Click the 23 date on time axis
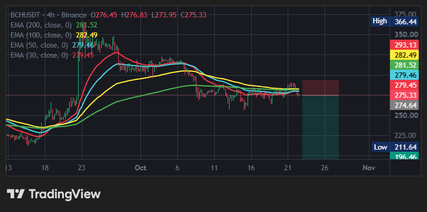 pos(82,168)
